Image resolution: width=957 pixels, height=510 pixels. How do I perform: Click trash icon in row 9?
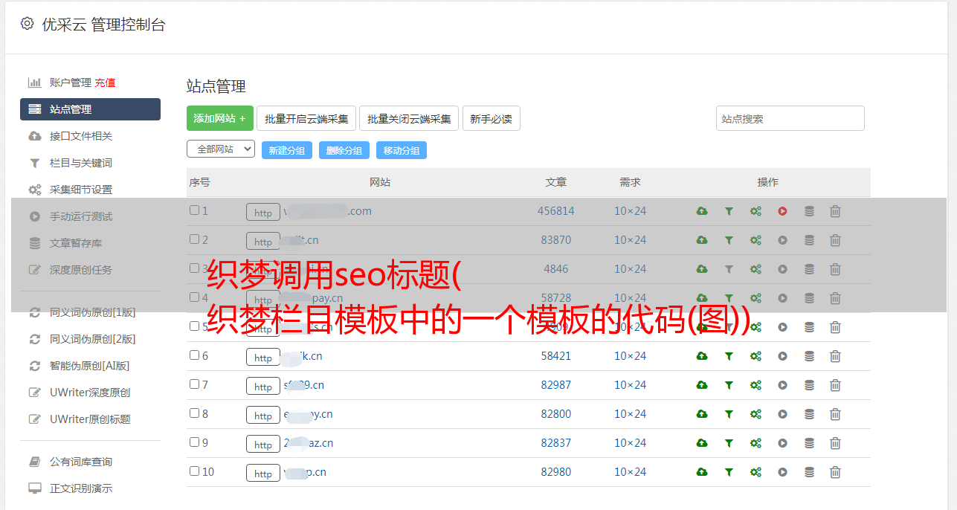point(835,443)
